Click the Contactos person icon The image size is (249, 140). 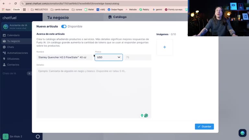4,64
